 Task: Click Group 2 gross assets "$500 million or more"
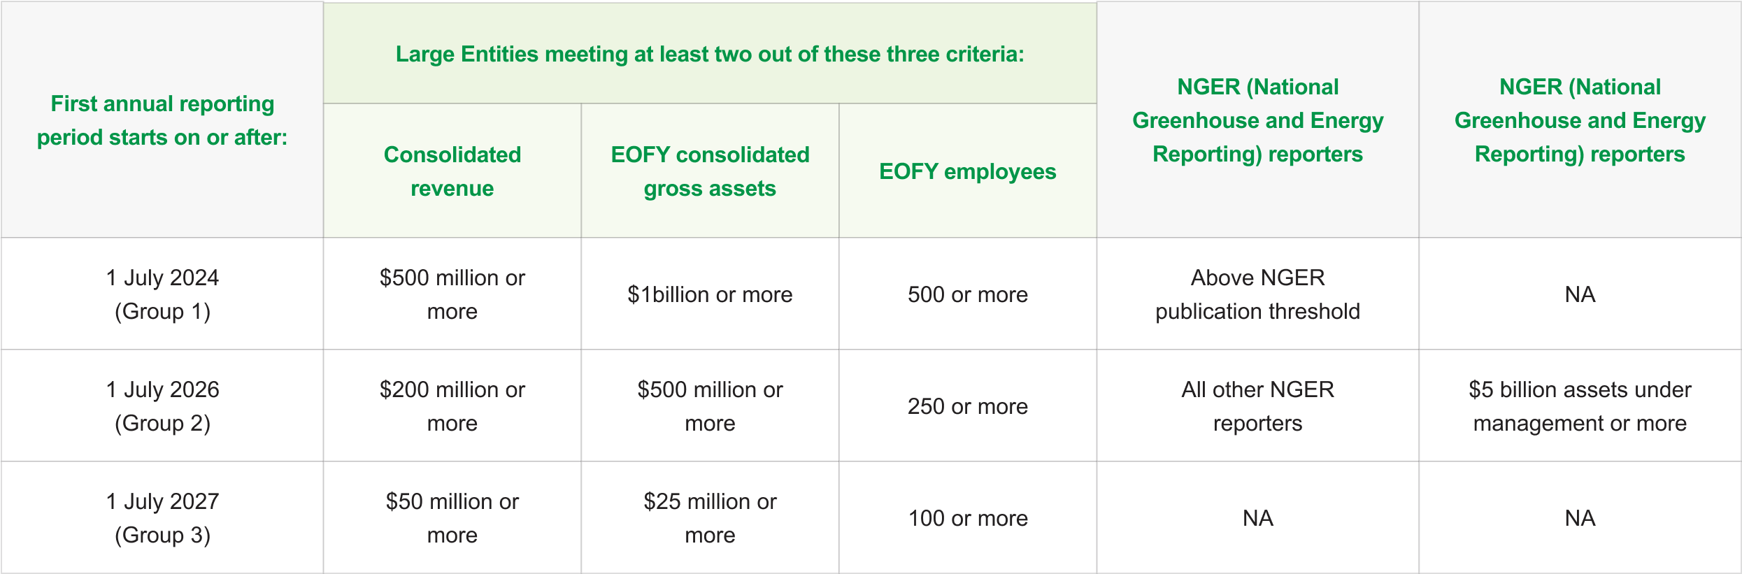pos(710,406)
